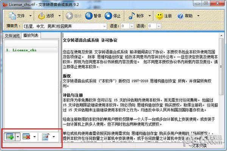Switch to the File Browser (文件浏览) tab
Image resolution: width=227 pixels, height=151 pixels.
tap(11, 36)
